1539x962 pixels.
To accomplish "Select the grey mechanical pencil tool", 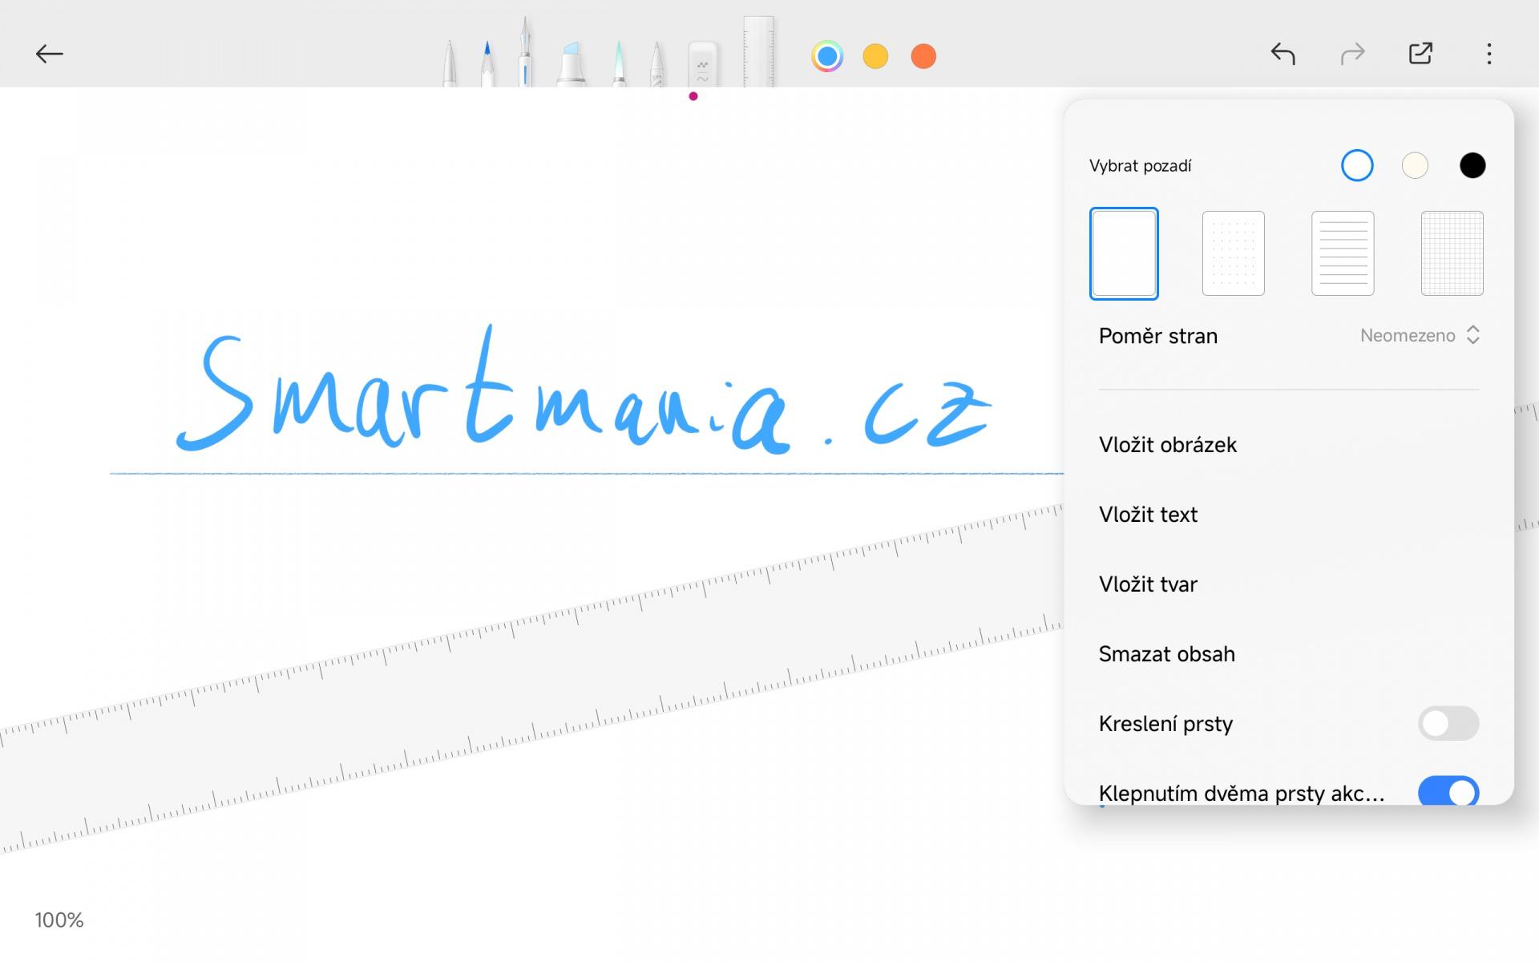I will [656, 64].
